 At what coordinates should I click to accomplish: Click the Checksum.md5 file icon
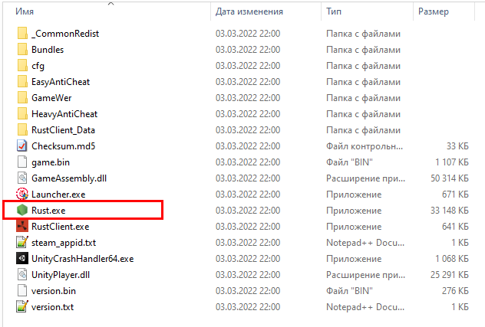tap(21, 146)
